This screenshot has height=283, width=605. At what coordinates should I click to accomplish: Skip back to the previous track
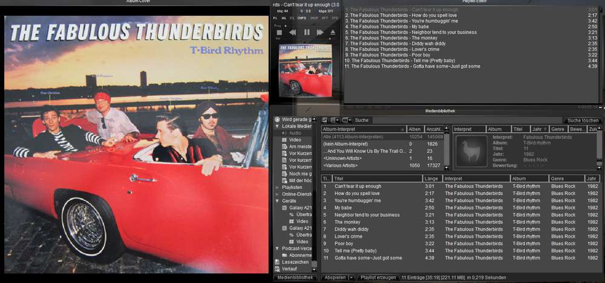[x=292, y=33]
